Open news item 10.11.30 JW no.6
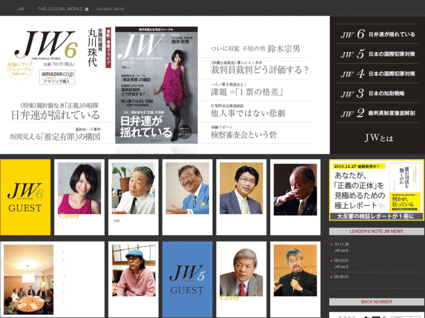425x318 pixels. (x=341, y=247)
